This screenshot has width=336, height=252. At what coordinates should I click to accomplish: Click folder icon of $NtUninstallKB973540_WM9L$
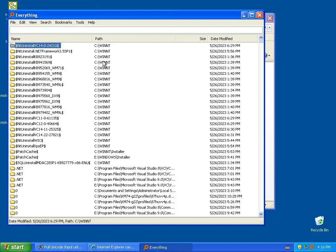click(12, 85)
